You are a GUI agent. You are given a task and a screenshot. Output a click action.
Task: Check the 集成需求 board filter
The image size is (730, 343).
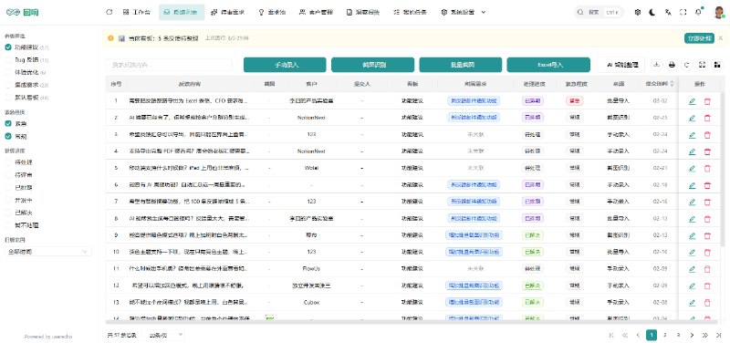pos(8,85)
